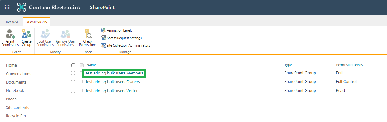
Task: Click the Create Group ribbon icon
Action: coord(27,34)
